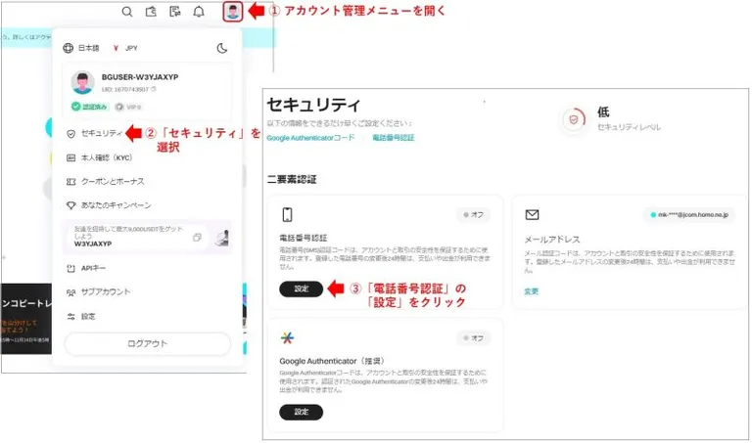Click the Google Authenticatorコード link
The image size is (752, 443).
coord(310,138)
